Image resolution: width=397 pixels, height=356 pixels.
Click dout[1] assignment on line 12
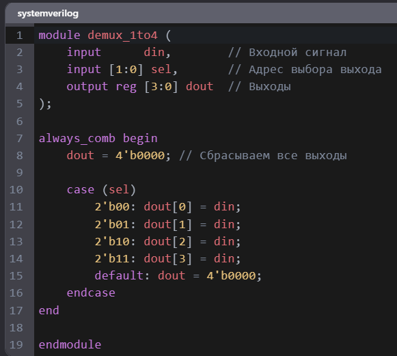(x=168, y=225)
